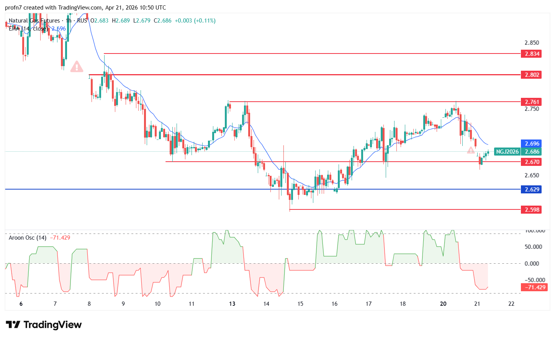
Task: Click the change value +0.003 (+0.11%)
Action: click(x=195, y=21)
